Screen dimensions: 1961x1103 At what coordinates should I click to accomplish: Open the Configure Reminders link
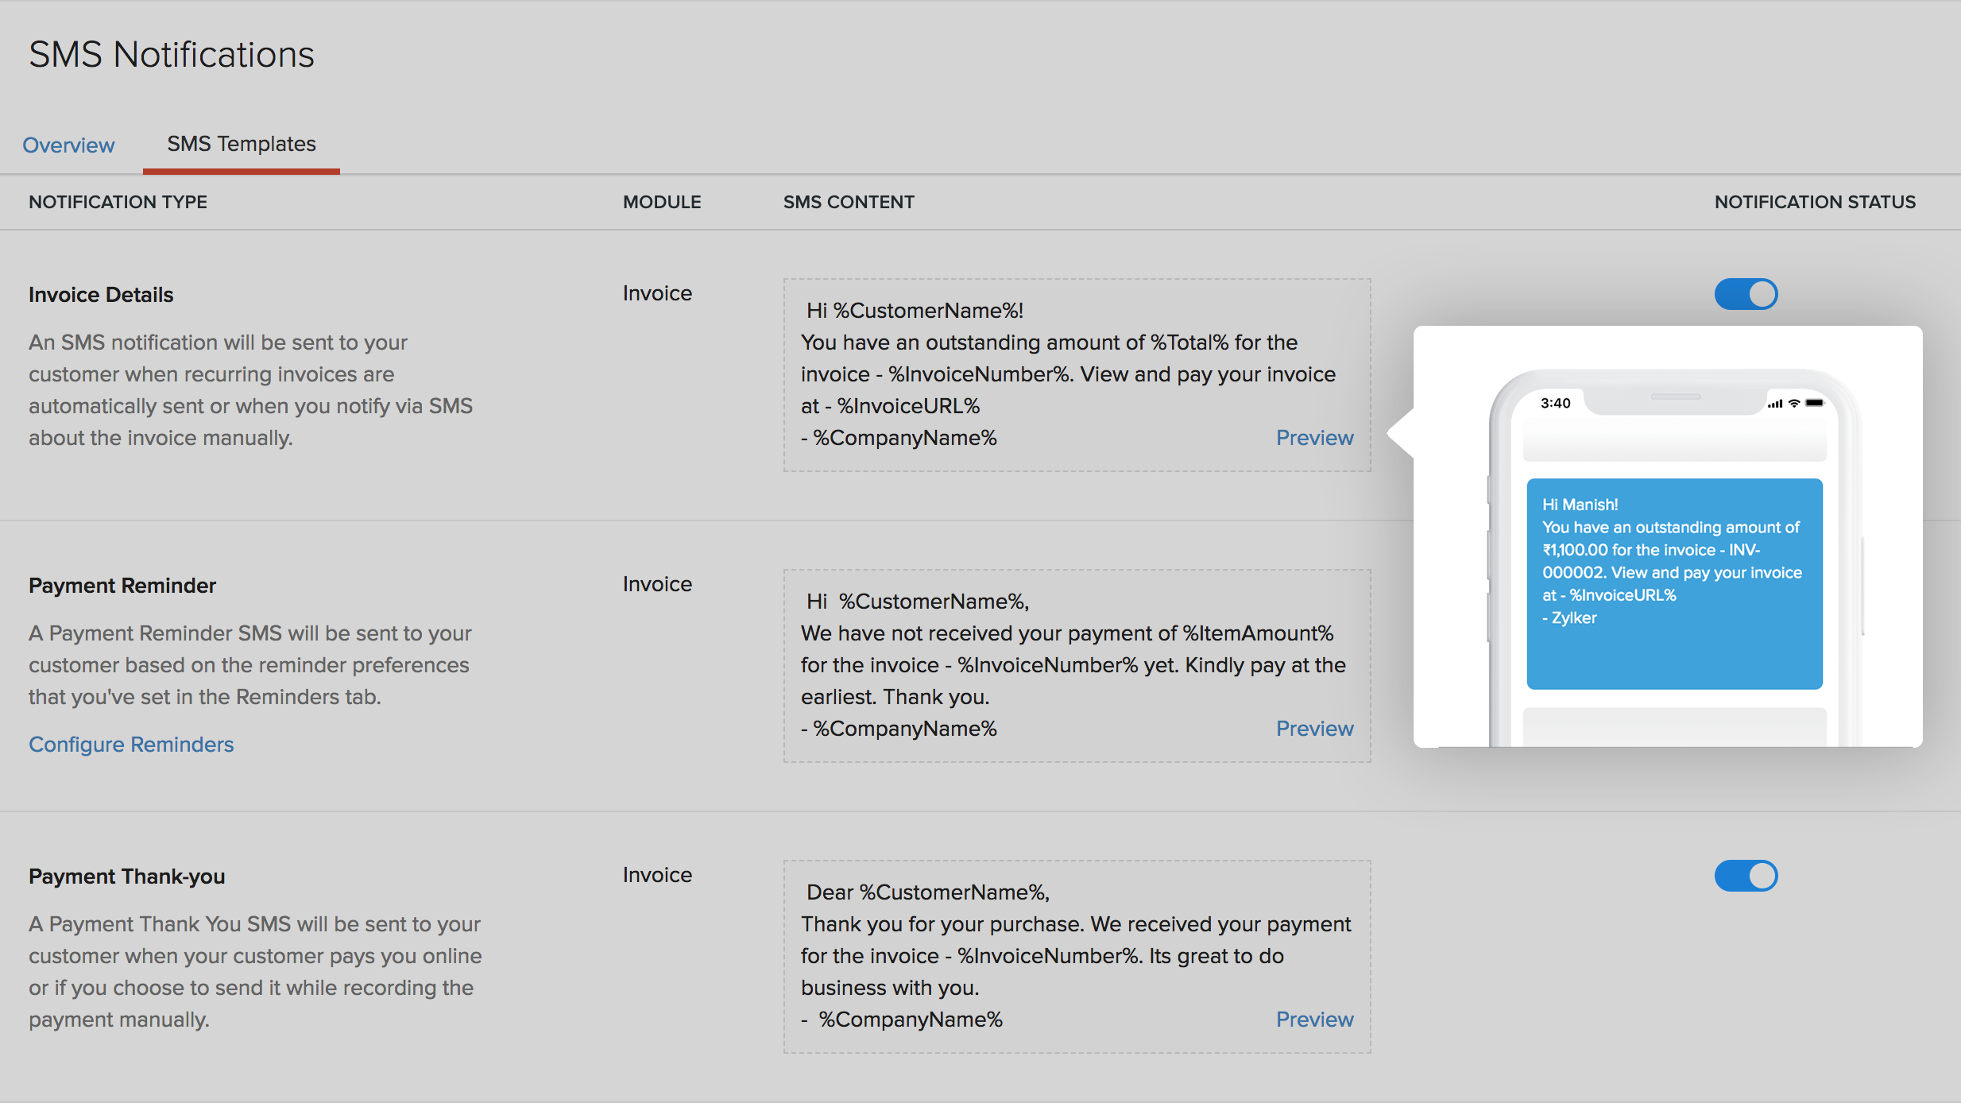tap(131, 745)
